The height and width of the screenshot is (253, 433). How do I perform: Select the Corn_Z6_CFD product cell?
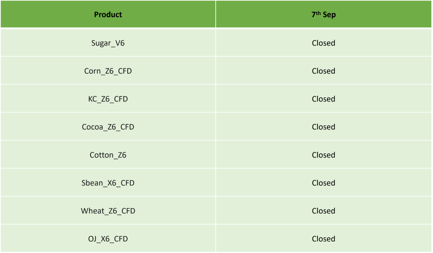108,71
